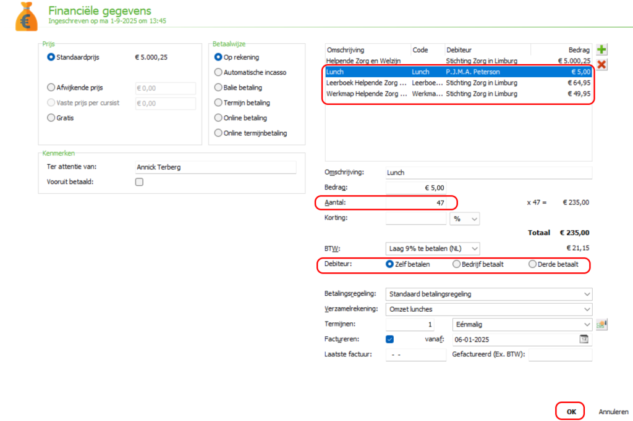
Task: Select the Leerboek Helpende Zorg row
Action: pos(458,83)
